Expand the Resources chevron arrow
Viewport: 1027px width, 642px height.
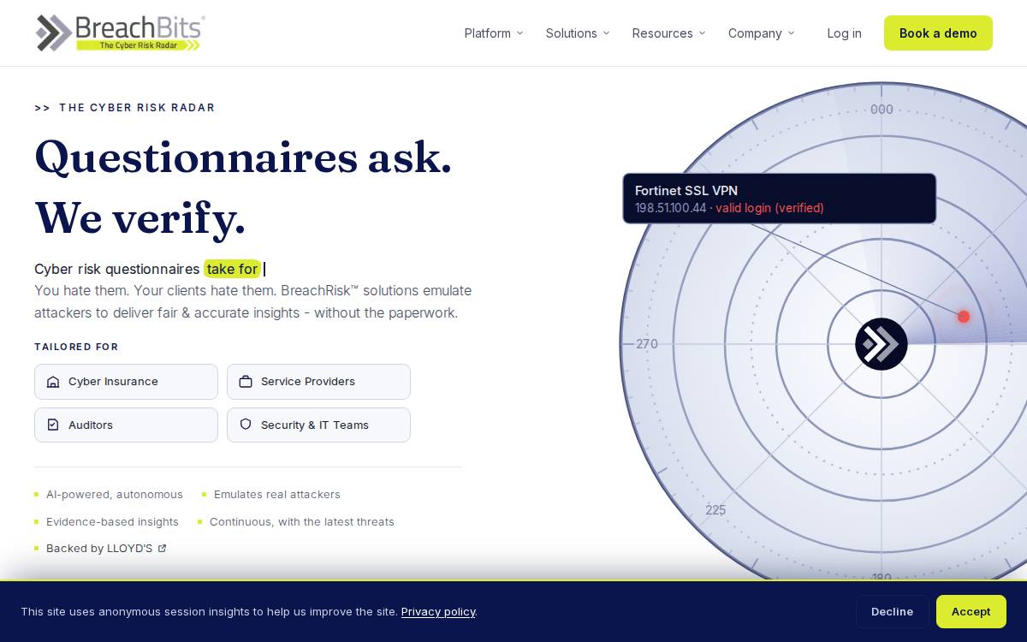[x=702, y=33]
